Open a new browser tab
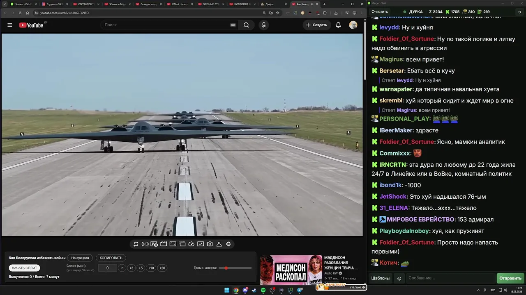 point(324,4)
